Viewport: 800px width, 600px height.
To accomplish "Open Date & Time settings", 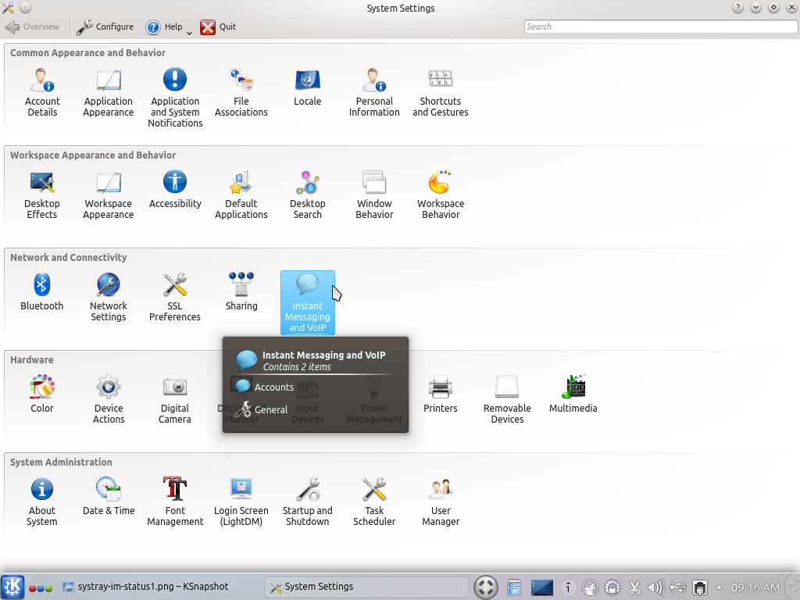I will (x=108, y=497).
